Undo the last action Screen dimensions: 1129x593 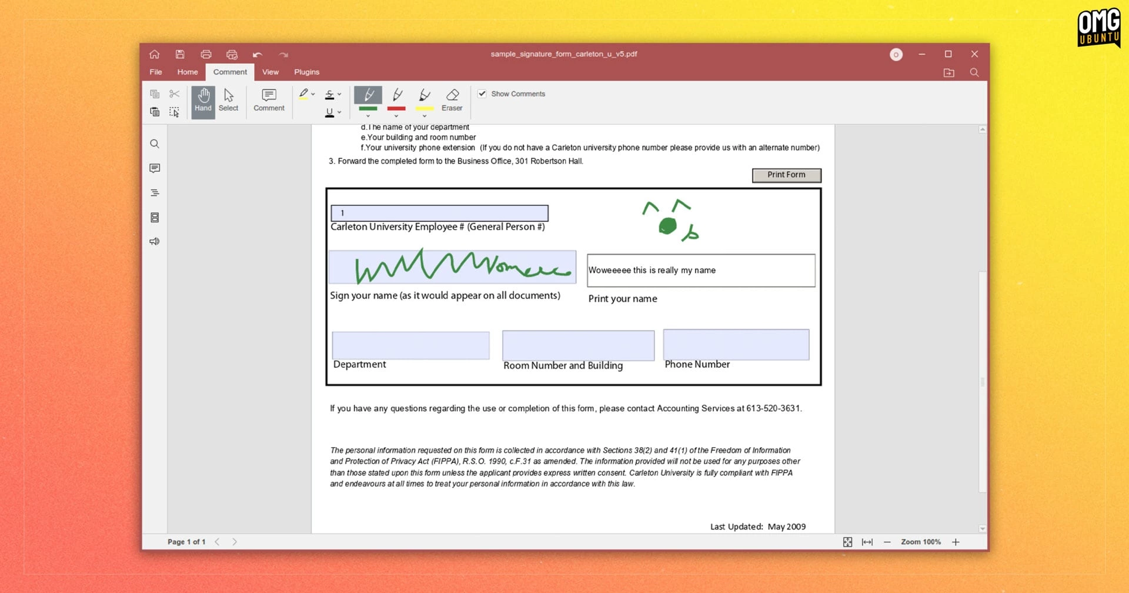(258, 55)
